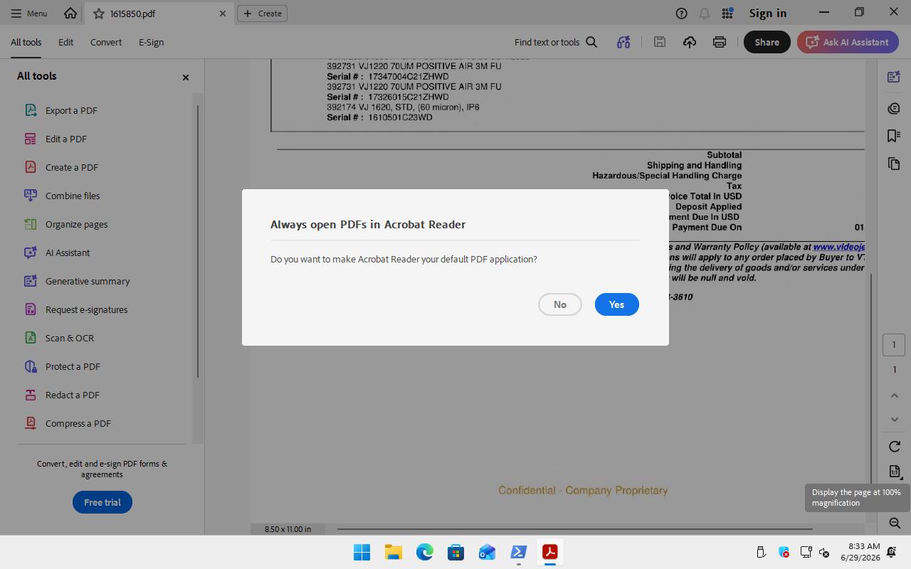The image size is (911, 569).
Task: Click Sign in
Action: pos(767,13)
